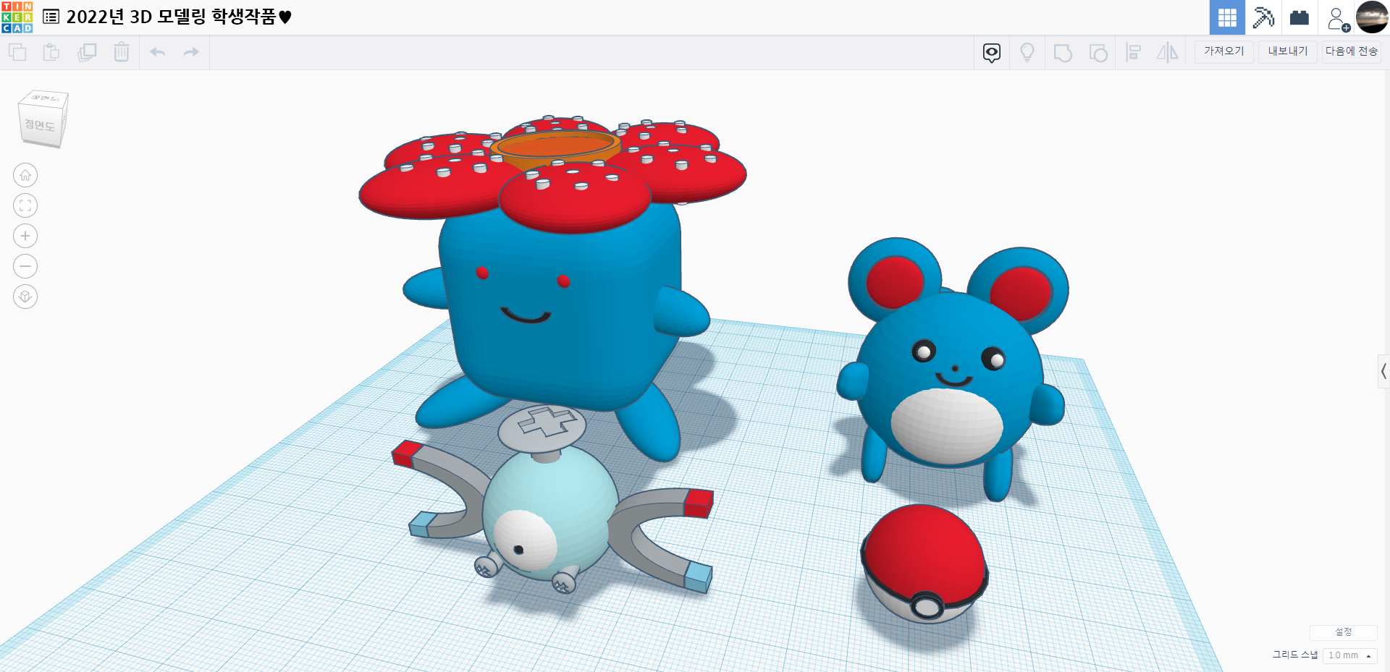Viewport: 1390px width, 672px height.
Task: Click the Group shapes icon
Action: coord(1063,53)
